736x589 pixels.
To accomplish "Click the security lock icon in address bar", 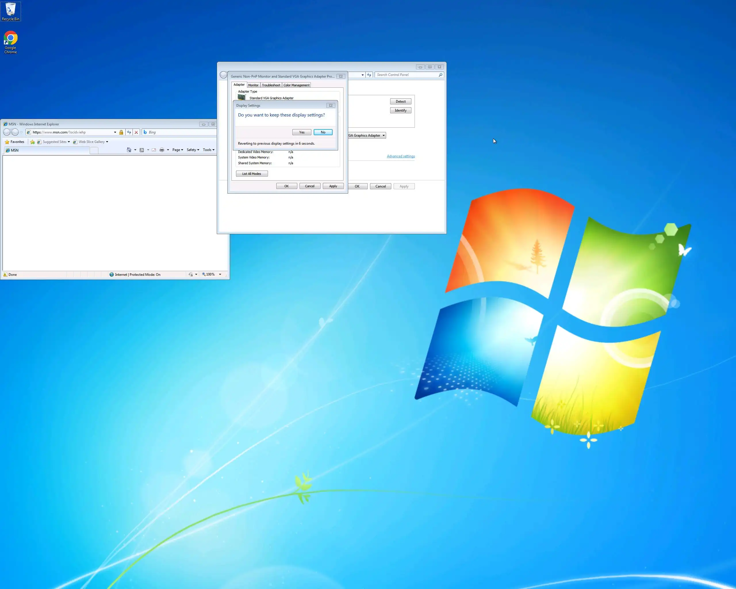I will click(121, 132).
